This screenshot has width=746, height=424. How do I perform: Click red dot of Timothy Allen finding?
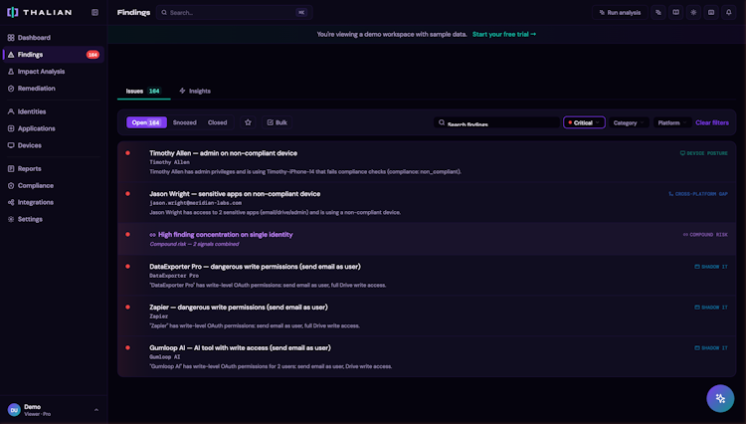coord(128,153)
